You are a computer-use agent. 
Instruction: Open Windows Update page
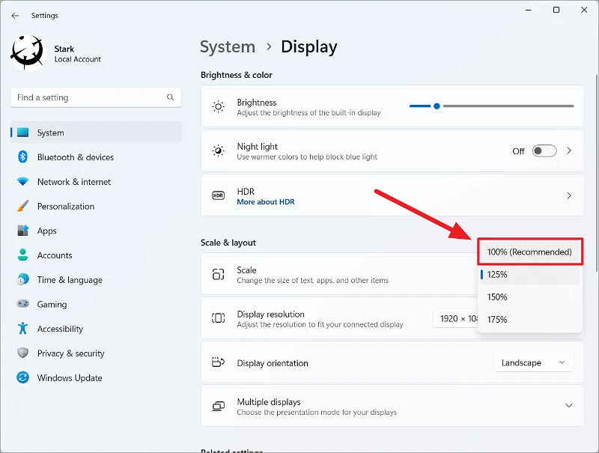point(96,378)
